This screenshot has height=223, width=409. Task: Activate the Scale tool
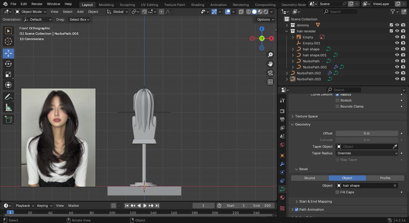coord(9,74)
